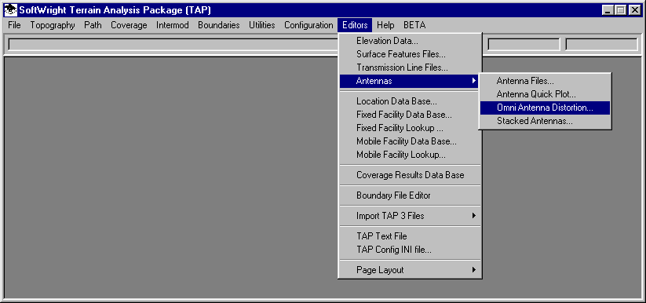Open Location Data Base... editor
The width and height of the screenshot is (646, 303).
pos(410,101)
